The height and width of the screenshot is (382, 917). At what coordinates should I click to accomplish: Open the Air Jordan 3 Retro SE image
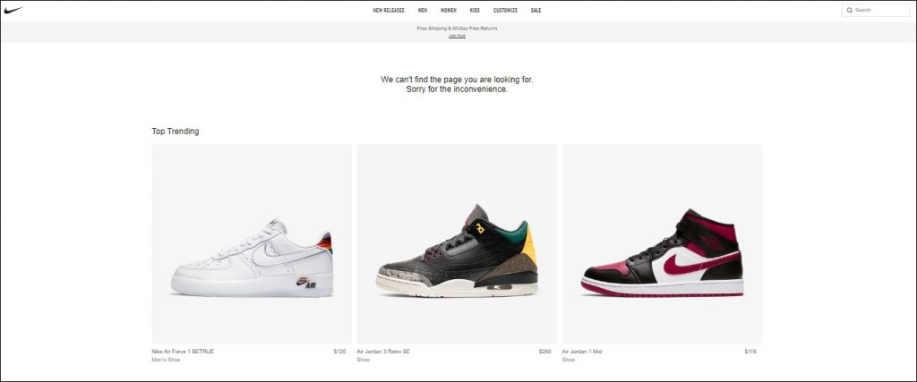pos(457,244)
